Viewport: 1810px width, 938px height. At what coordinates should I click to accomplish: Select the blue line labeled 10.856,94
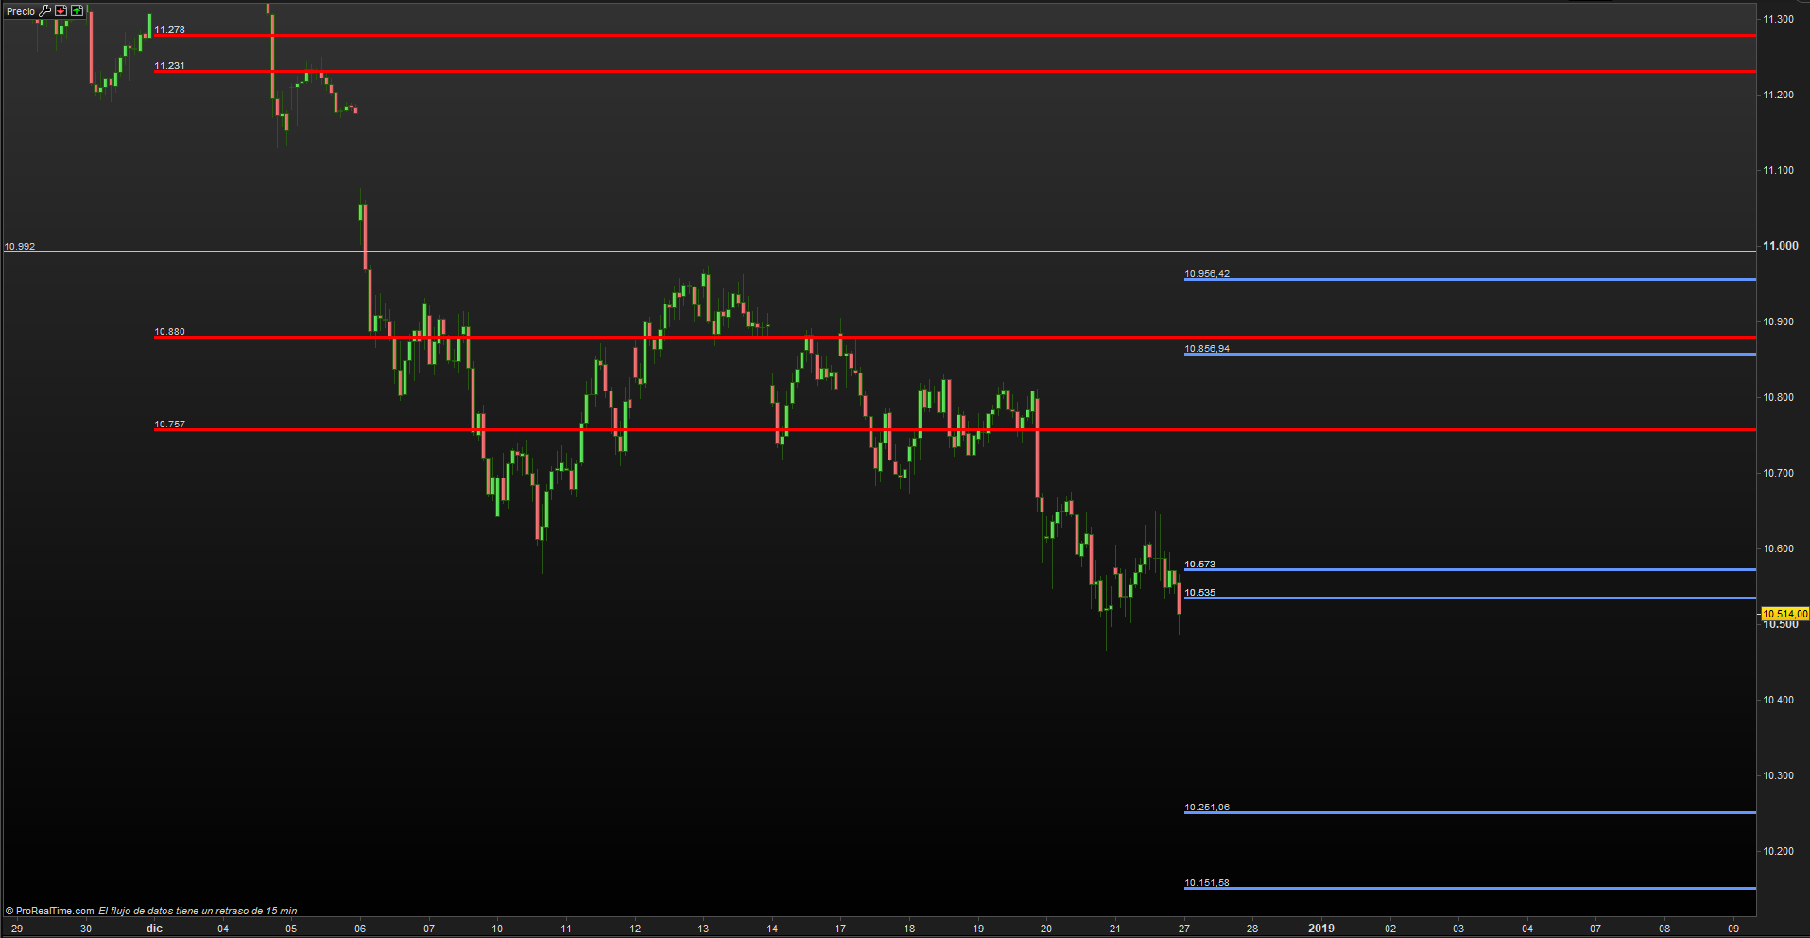click(1465, 354)
